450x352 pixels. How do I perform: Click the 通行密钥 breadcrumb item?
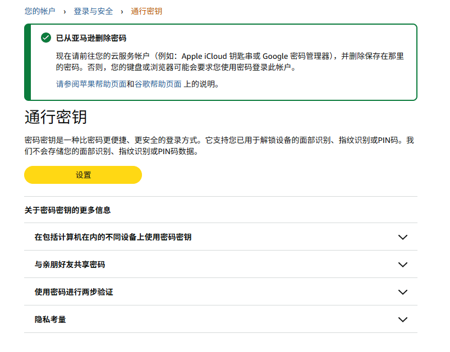point(146,11)
